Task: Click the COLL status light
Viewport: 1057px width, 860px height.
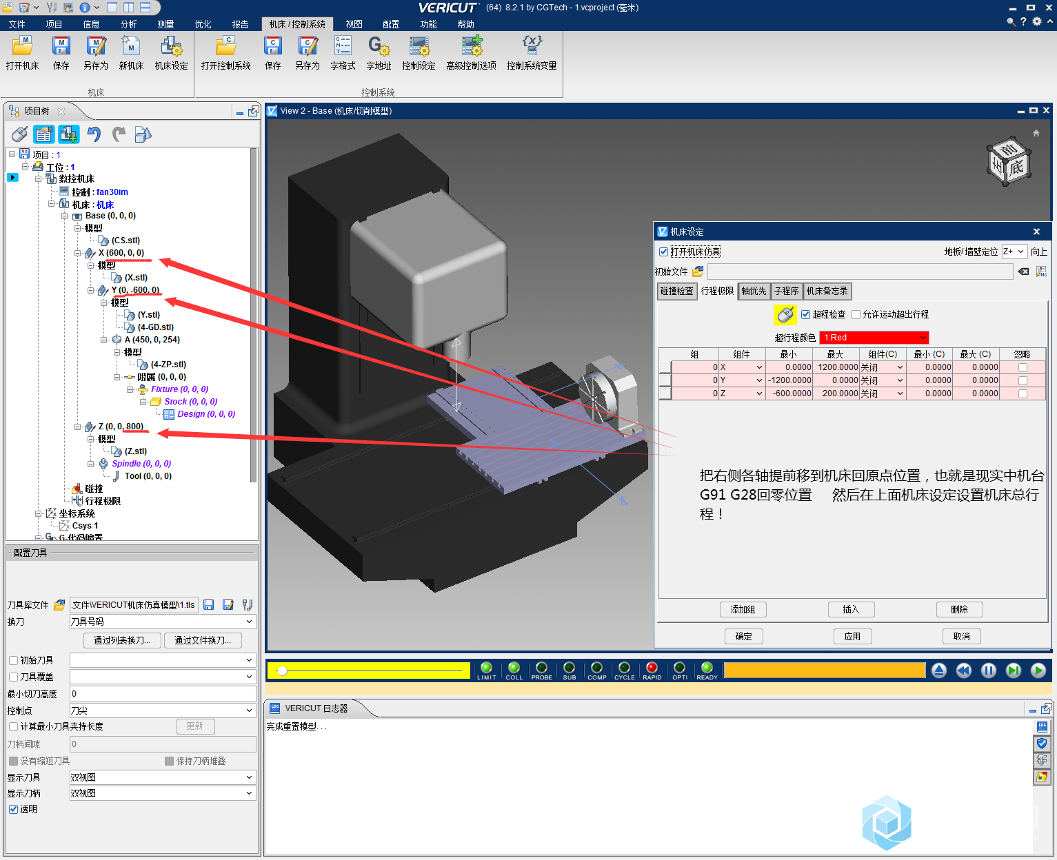Action: (x=514, y=670)
